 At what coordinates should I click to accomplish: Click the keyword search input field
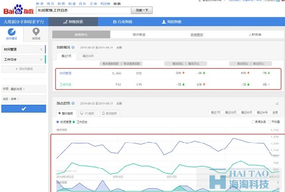[83, 11]
